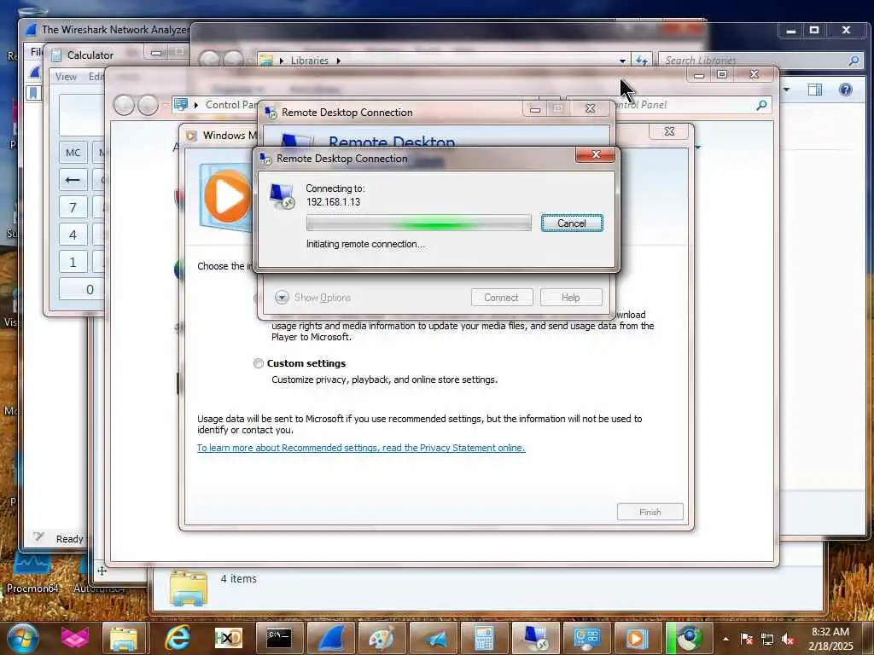
Task: Close the Windows Media Player setup window
Action: click(669, 131)
